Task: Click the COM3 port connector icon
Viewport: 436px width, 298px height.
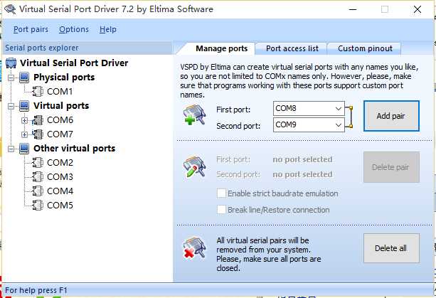Action: point(38,177)
